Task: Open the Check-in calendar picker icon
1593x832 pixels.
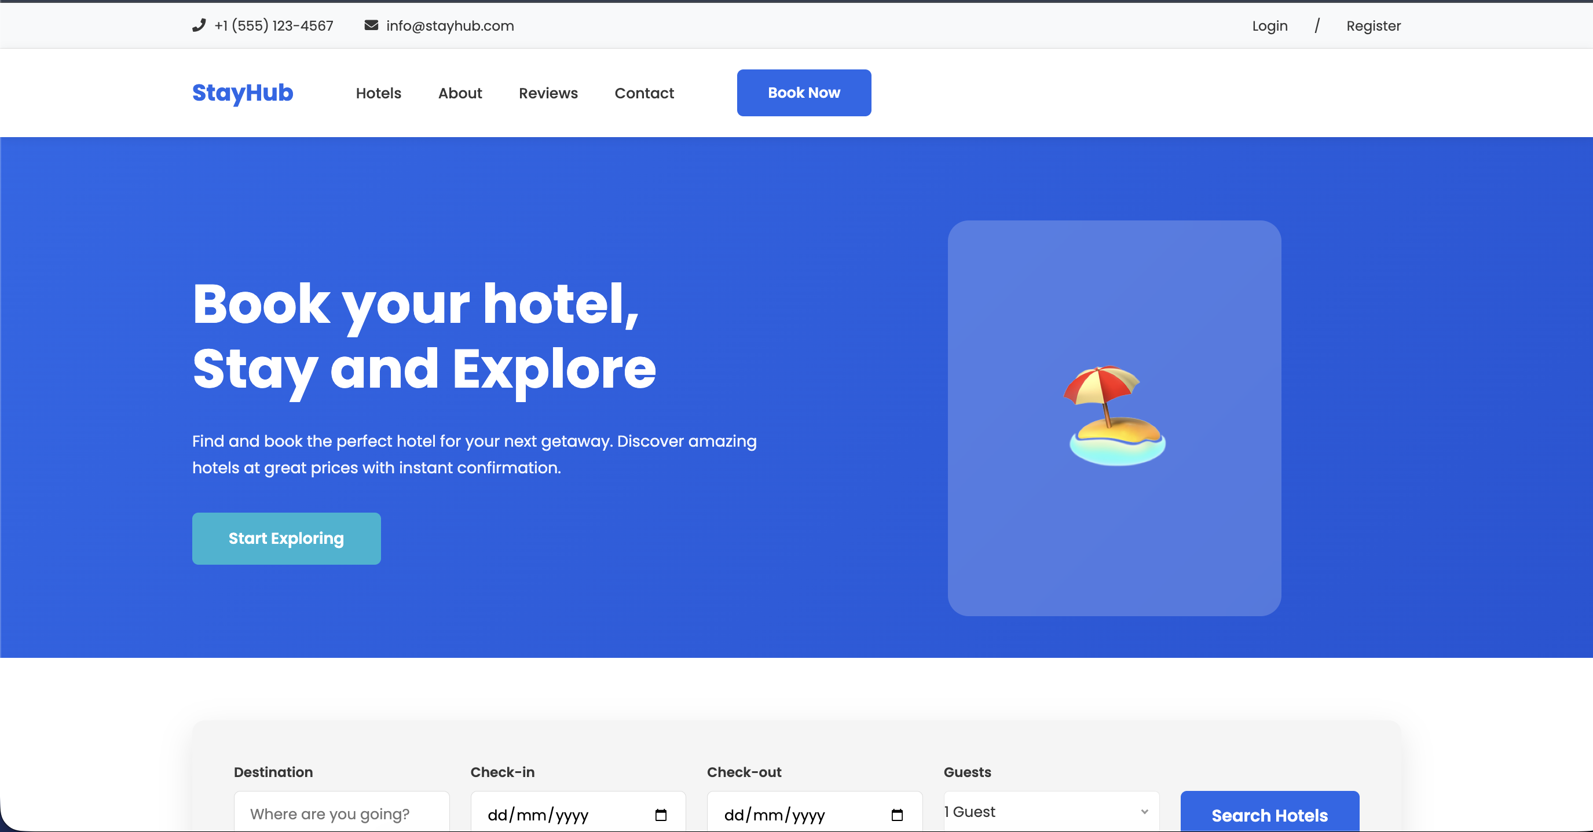Action: pyautogui.click(x=661, y=815)
